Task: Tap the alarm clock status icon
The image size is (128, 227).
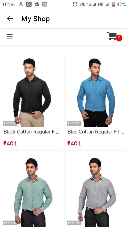Action: [75, 5]
